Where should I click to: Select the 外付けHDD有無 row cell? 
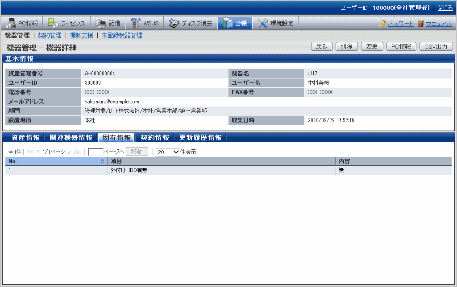pos(221,170)
